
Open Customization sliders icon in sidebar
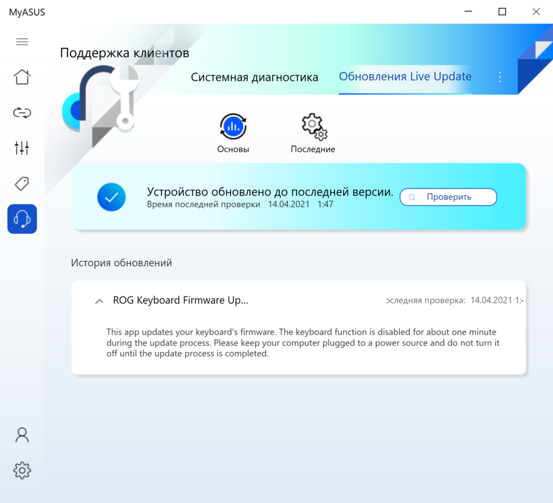click(22, 148)
